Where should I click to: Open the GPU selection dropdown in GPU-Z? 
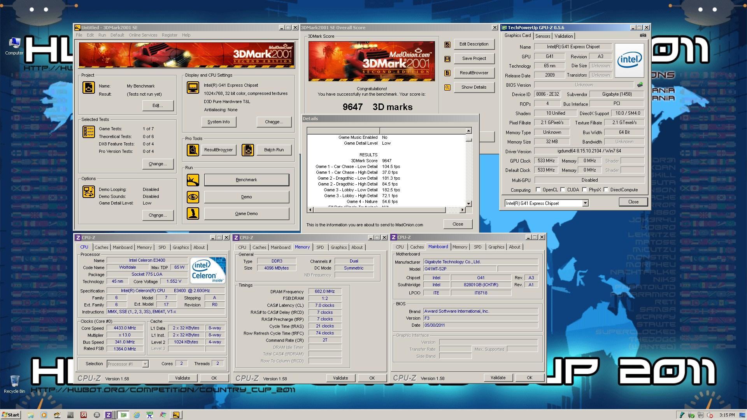(x=585, y=203)
